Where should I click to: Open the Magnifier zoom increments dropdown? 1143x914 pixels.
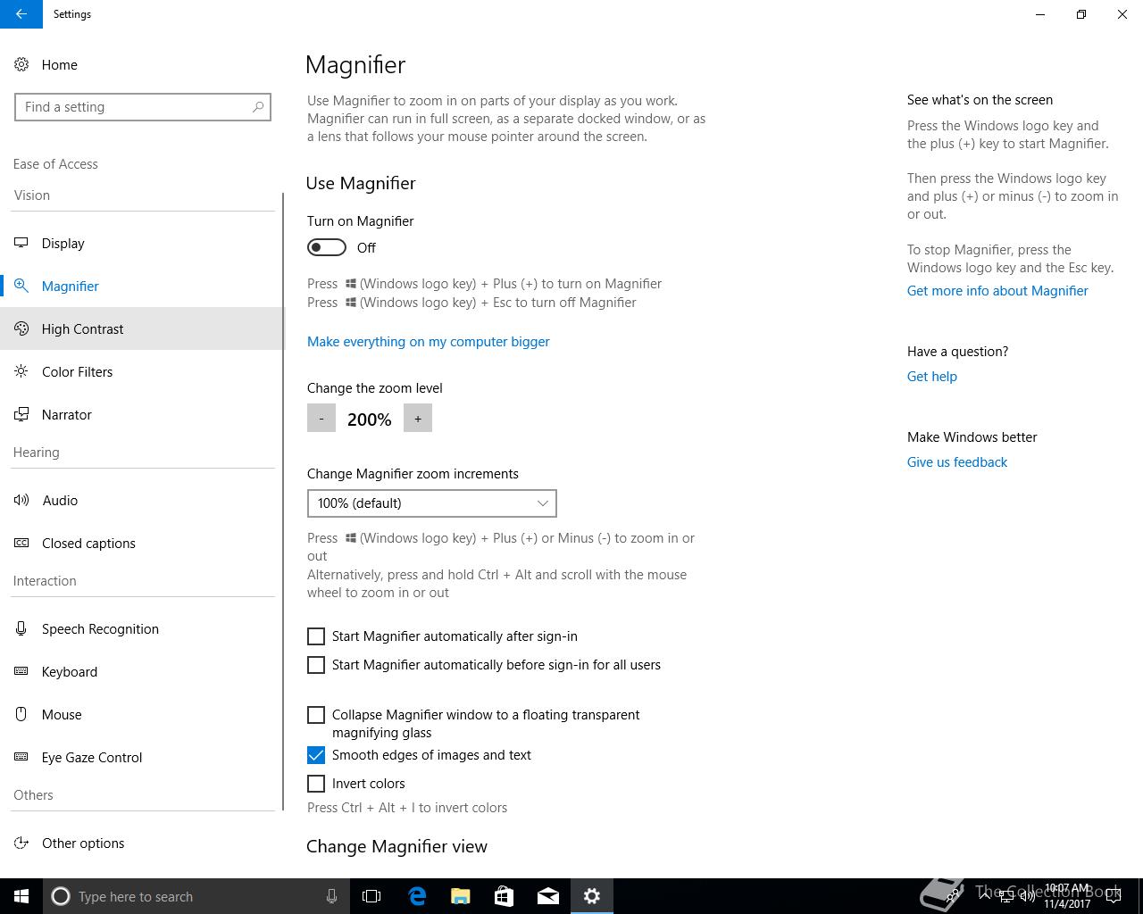point(432,503)
